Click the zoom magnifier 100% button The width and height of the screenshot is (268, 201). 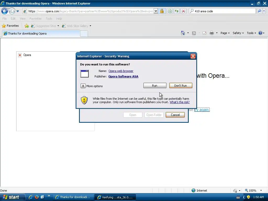(x=250, y=191)
